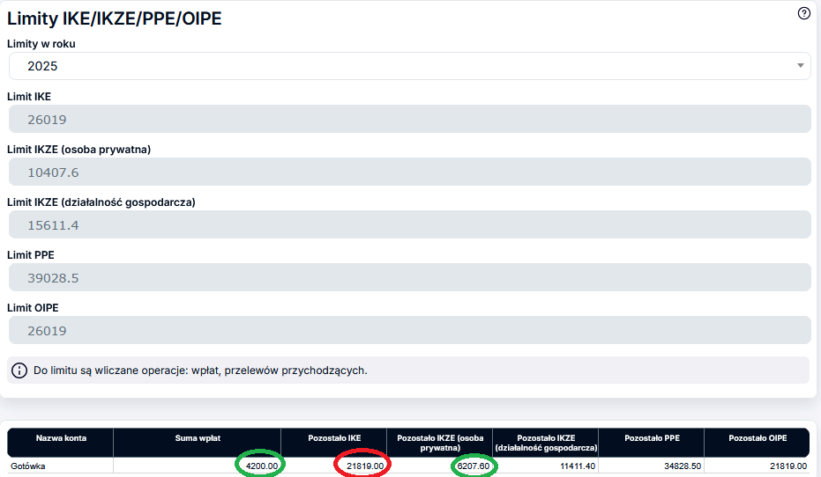Click the 'Pozostało PPE' column header
821x477 pixels.
[x=651, y=437]
